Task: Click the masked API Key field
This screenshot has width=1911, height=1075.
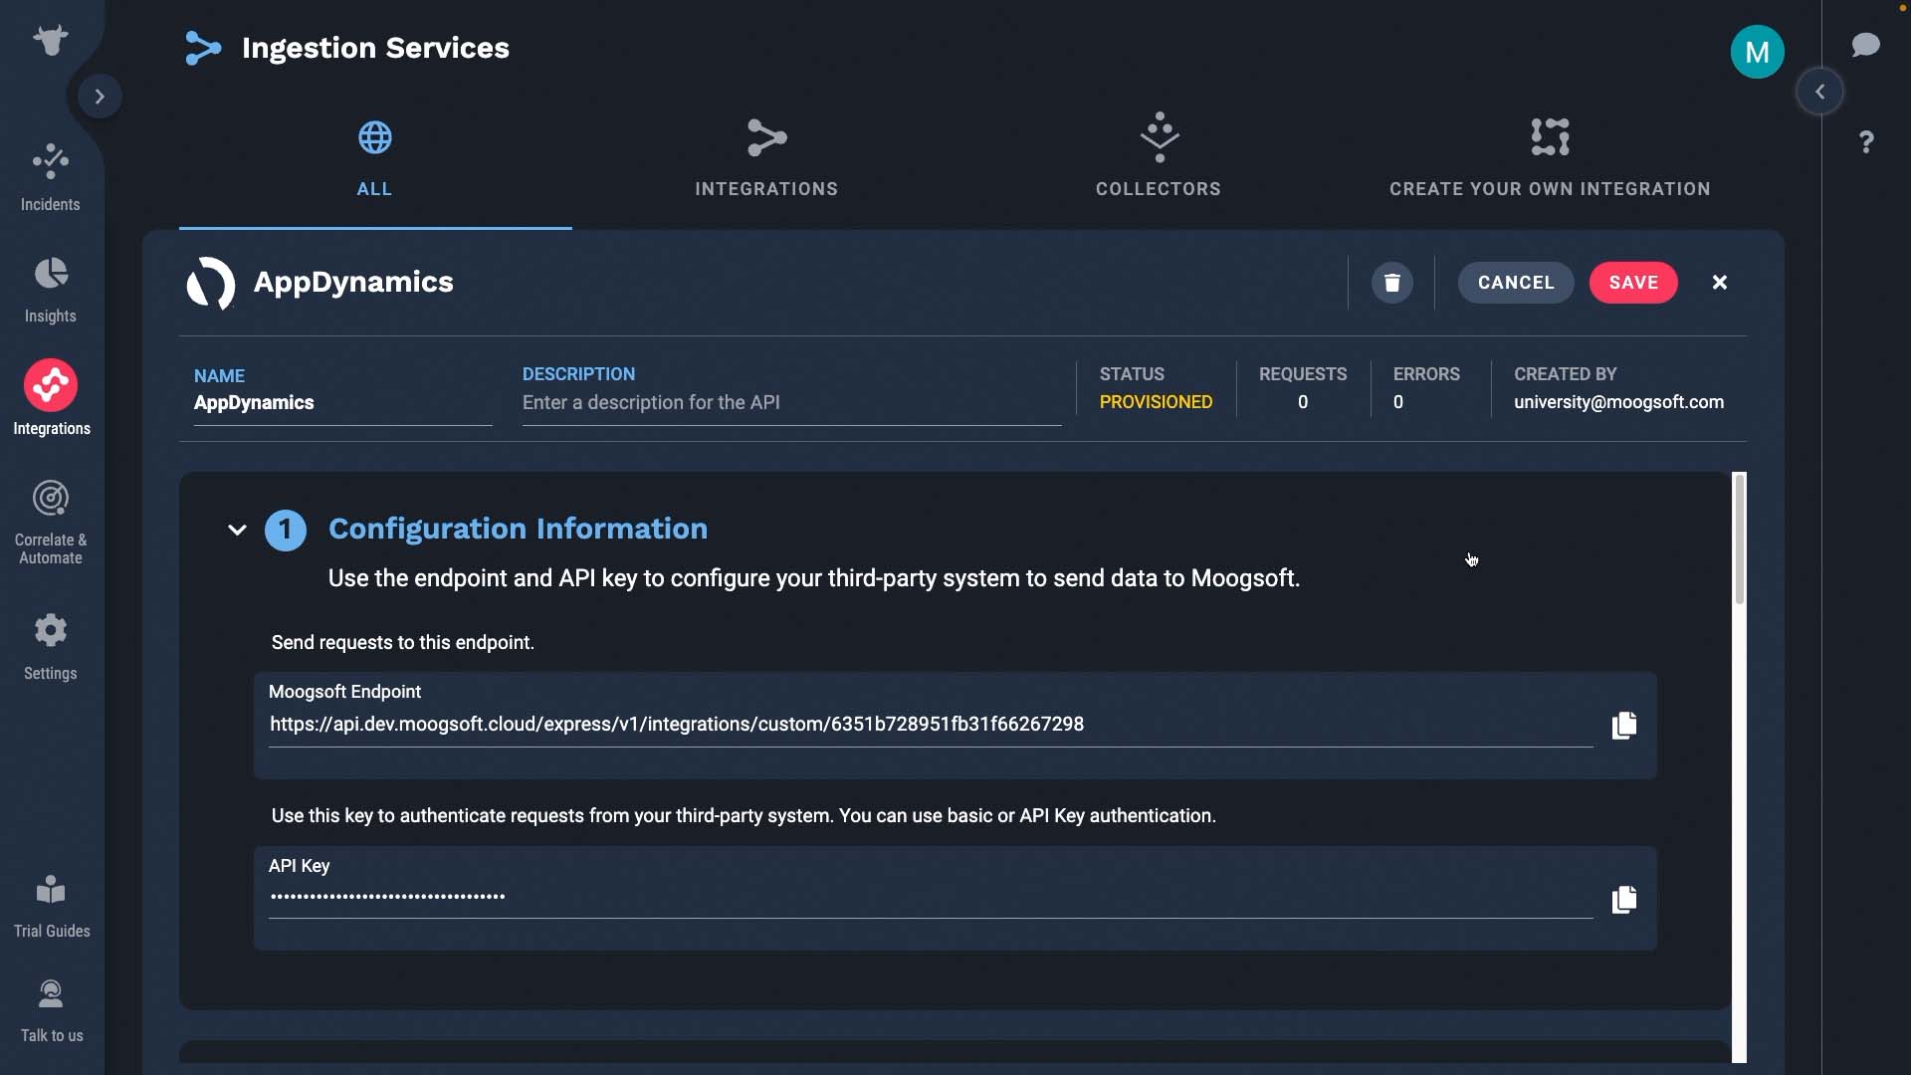Action: point(931,897)
